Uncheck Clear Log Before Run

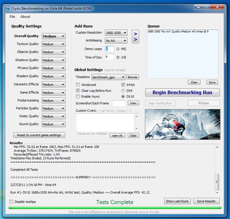point(78,91)
